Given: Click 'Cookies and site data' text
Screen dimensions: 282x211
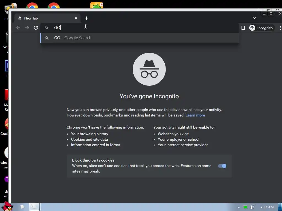Looking at the screenshot, I should (90, 139).
